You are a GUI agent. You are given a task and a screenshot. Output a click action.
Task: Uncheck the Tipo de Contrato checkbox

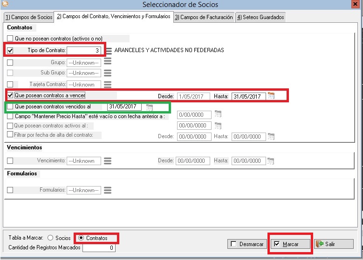[10, 50]
